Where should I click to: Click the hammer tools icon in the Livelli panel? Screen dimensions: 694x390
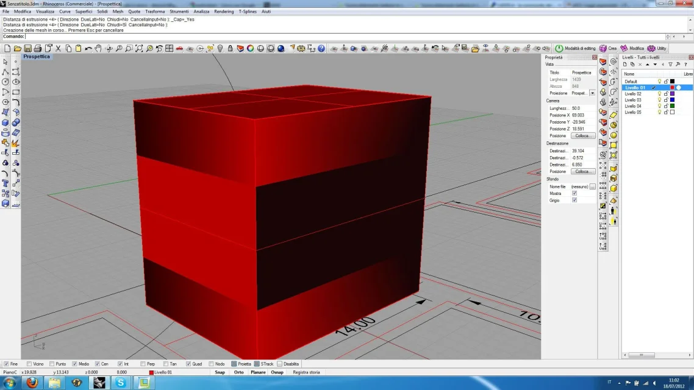[678, 65]
